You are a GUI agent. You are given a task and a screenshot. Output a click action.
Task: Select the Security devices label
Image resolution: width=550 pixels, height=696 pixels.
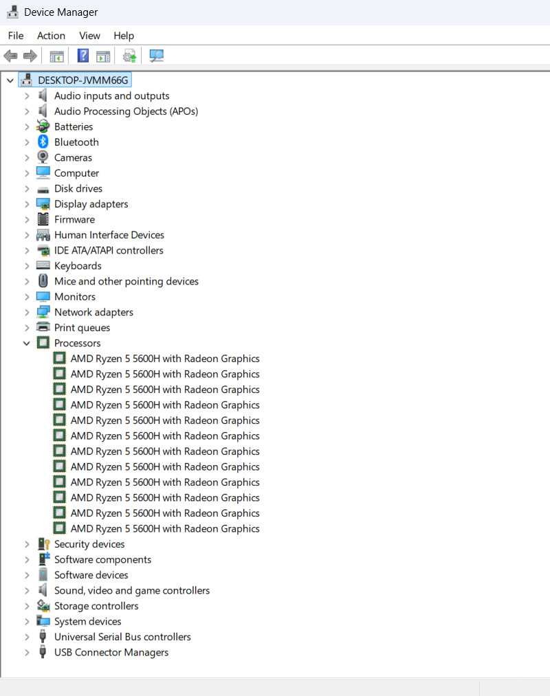pos(89,543)
